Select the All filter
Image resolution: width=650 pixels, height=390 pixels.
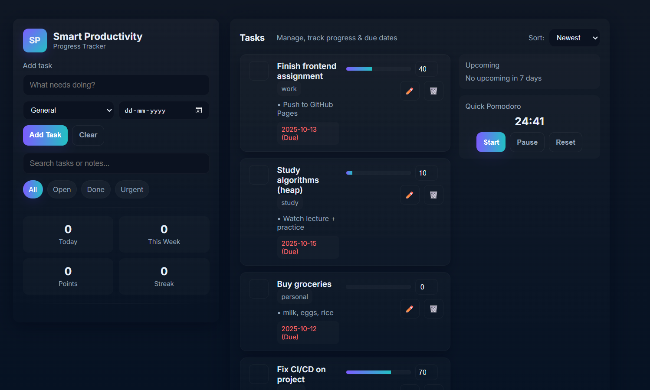click(33, 189)
